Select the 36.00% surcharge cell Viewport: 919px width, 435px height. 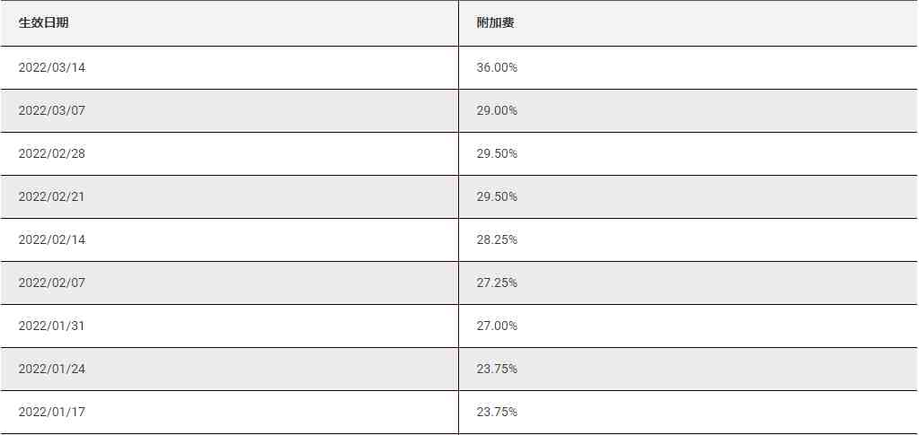pos(689,68)
